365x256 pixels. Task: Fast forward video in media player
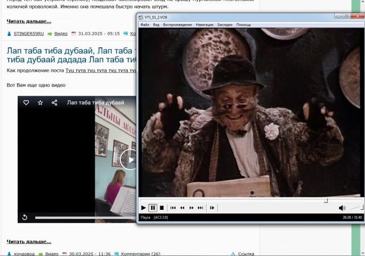click(x=192, y=208)
